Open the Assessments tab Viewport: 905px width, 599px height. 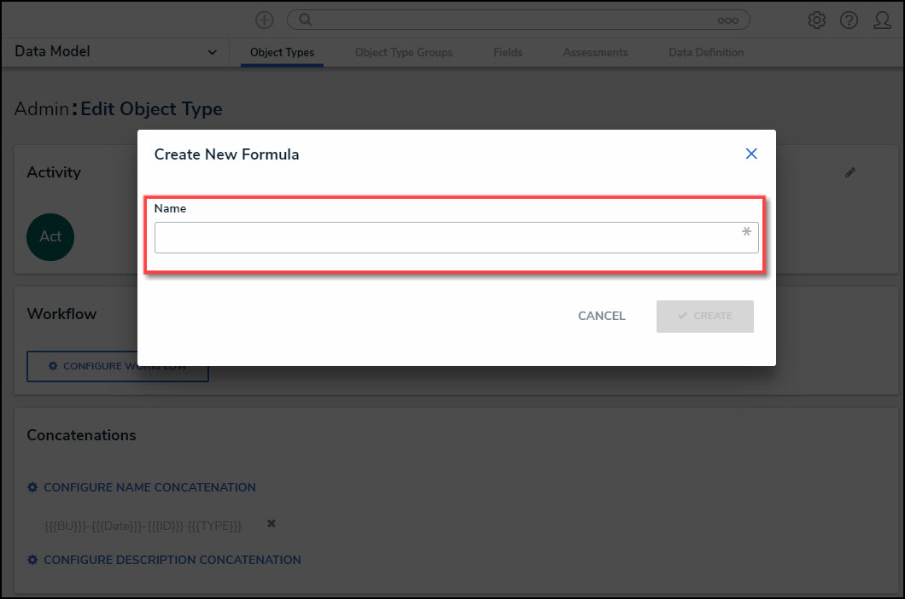(x=595, y=53)
